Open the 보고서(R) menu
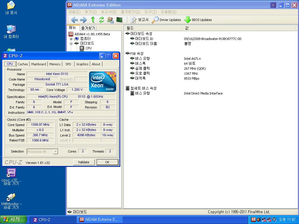 [x=109, y=12]
